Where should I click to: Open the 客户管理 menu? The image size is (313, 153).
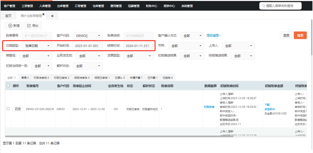(9, 6)
